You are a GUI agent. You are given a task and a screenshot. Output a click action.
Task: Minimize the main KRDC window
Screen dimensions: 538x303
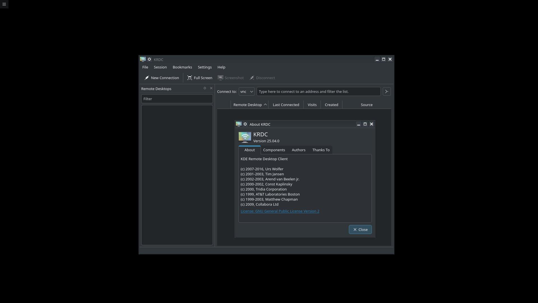(x=377, y=59)
